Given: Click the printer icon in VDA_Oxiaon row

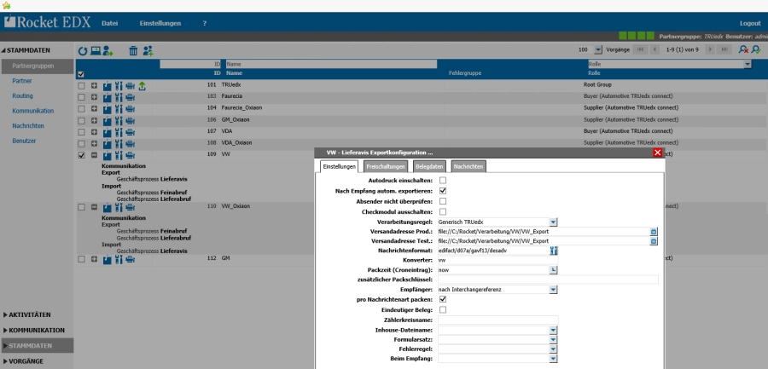Looking at the screenshot, I should click(x=131, y=144).
